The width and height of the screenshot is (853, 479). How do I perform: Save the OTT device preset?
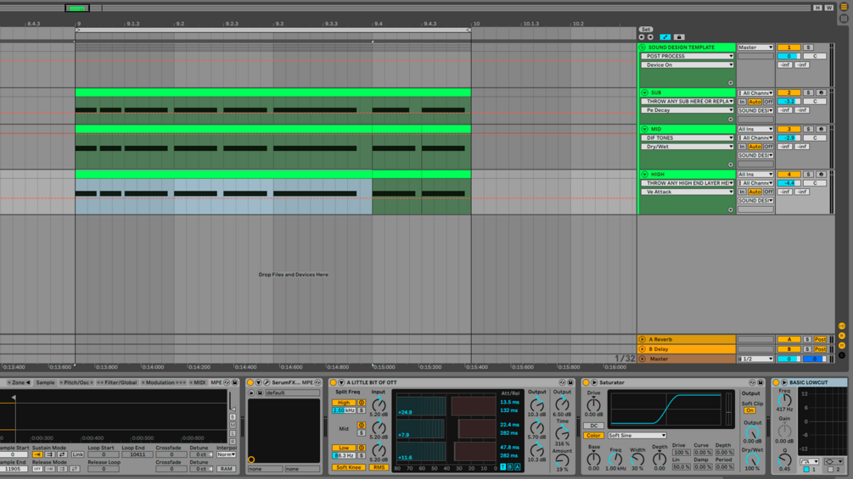570,383
